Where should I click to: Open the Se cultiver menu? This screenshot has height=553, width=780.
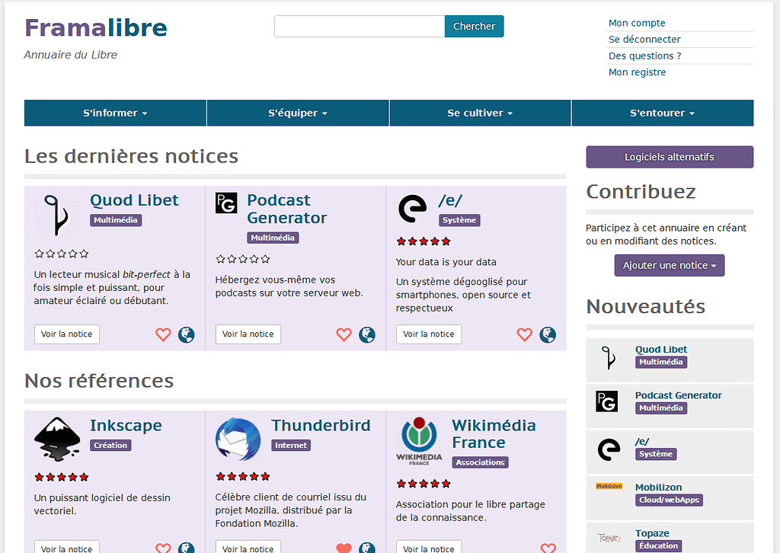pos(480,113)
